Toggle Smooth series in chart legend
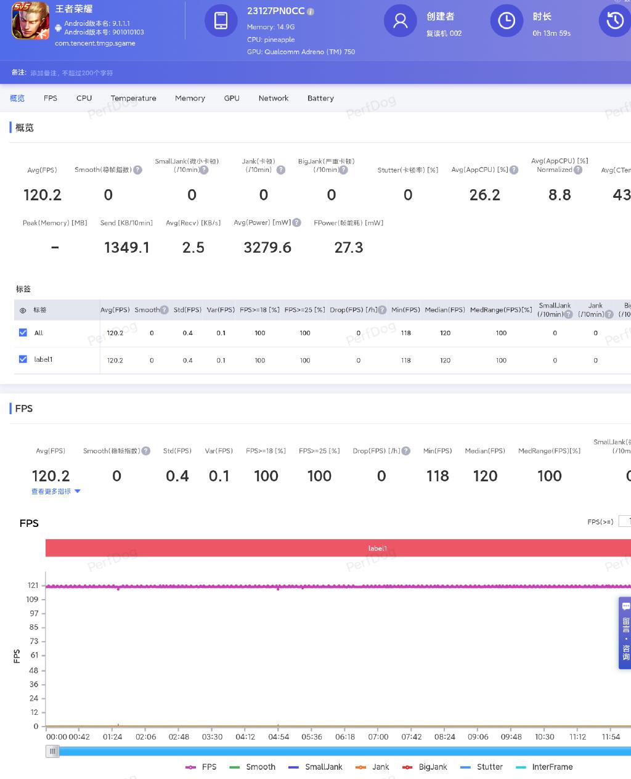Screen dimensions: 631x779 (x=252, y=767)
